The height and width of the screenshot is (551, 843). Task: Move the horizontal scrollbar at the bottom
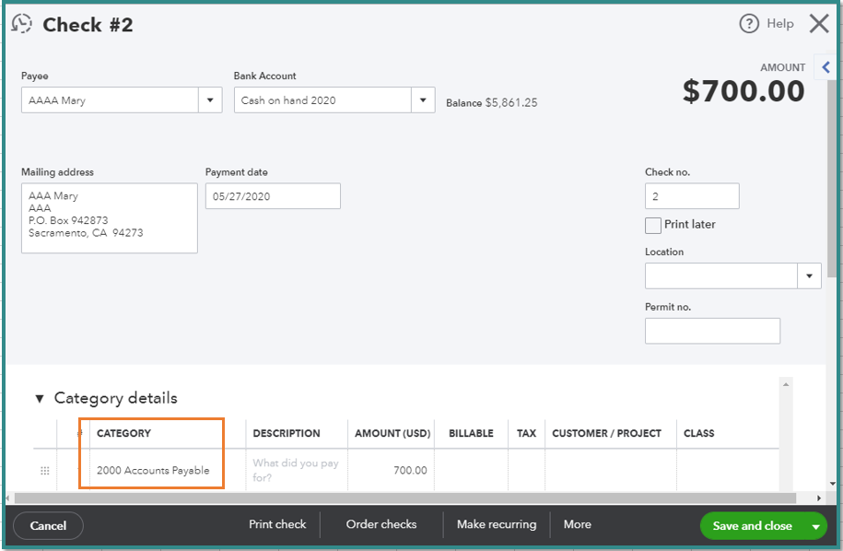pos(404,498)
